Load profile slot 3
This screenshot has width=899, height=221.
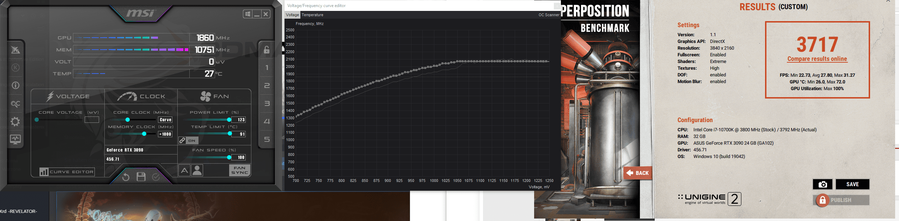(x=267, y=103)
